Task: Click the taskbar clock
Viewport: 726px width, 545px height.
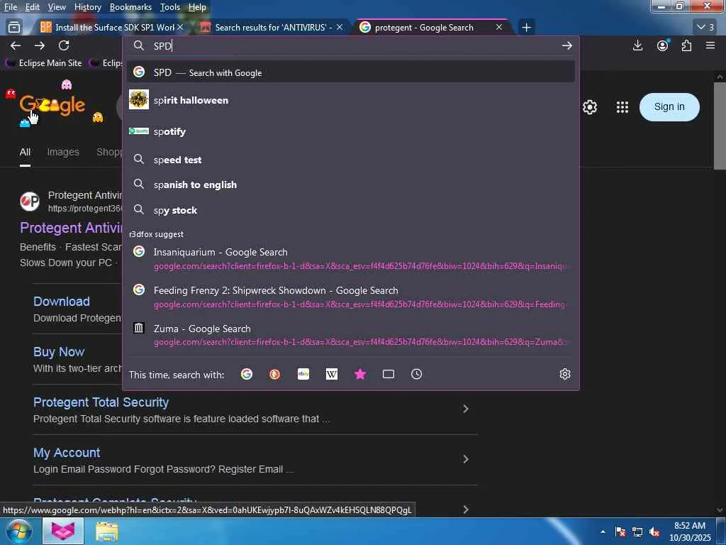Action: 690,532
